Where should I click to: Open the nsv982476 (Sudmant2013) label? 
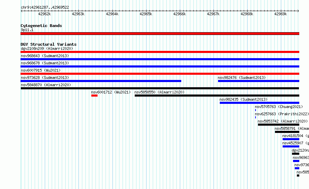pyautogui.click(x=242, y=78)
